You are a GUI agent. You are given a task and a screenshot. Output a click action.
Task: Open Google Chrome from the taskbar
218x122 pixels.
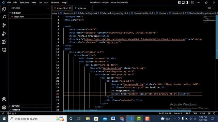tap(122, 119)
